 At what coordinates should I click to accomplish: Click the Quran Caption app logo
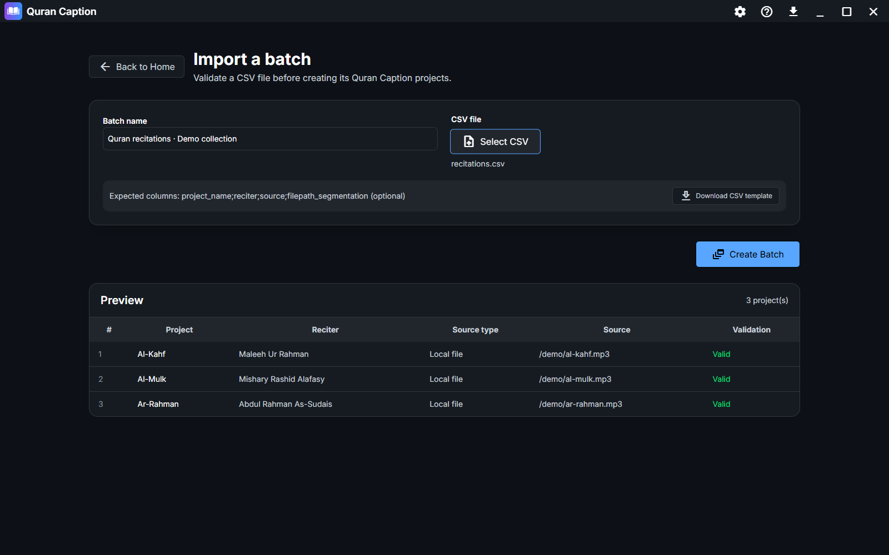coord(13,11)
